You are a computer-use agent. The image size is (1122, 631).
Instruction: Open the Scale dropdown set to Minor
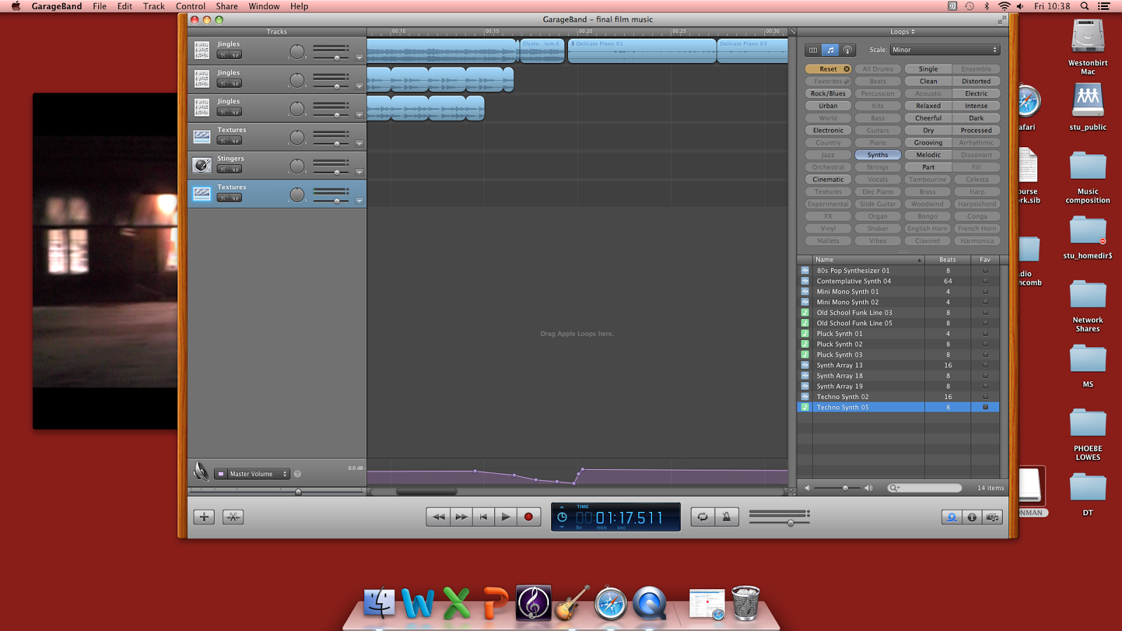click(945, 50)
